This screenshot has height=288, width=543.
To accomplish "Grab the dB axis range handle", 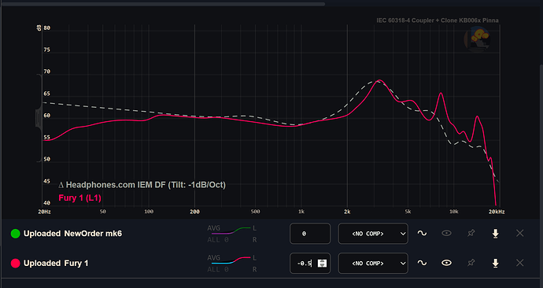I will [38, 118].
